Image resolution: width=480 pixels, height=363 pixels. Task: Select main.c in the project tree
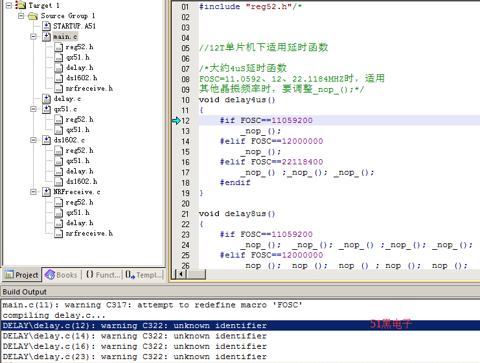[65, 37]
